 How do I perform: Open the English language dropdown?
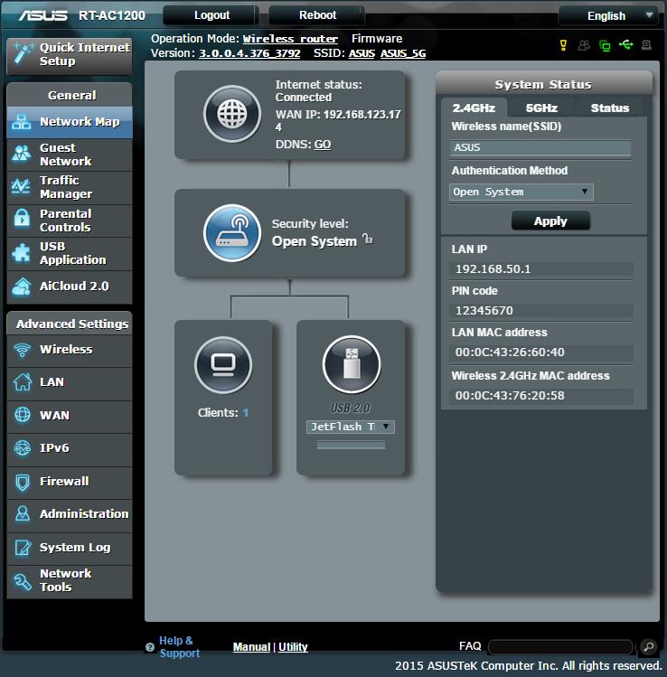tap(608, 16)
